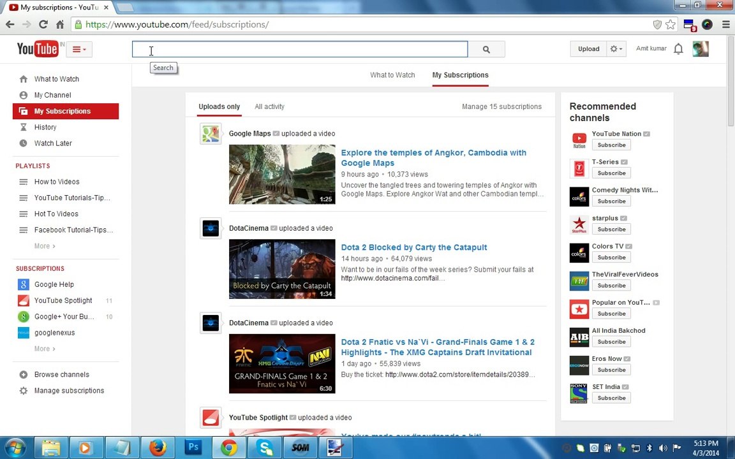Subscribe to All India Bakchod
735x459 pixels.
click(611, 342)
